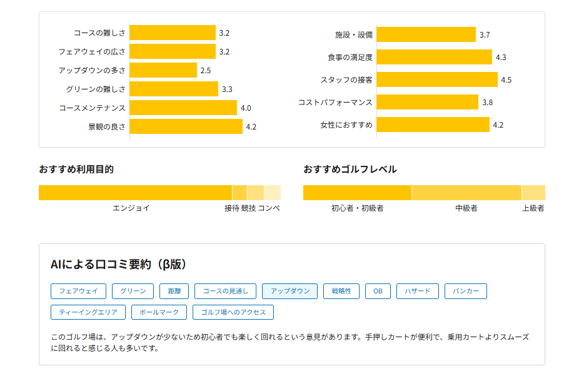
Task: Click the 景観の良さ rating bar
Action: (x=186, y=126)
